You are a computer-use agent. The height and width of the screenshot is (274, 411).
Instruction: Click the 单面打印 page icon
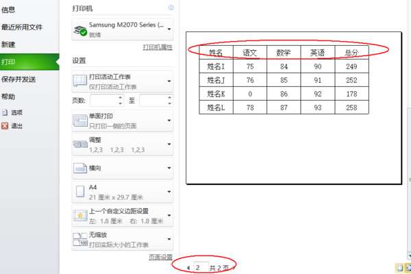pos(80,121)
